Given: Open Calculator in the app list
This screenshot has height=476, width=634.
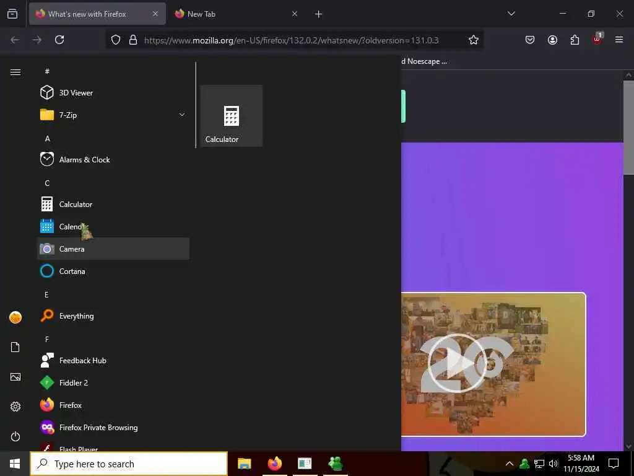Looking at the screenshot, I should [113, 205].
